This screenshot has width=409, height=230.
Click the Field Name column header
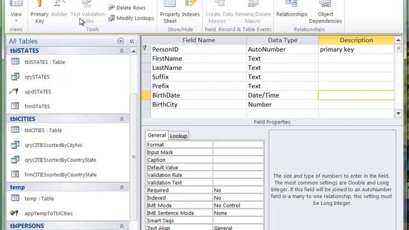(199, 40)
